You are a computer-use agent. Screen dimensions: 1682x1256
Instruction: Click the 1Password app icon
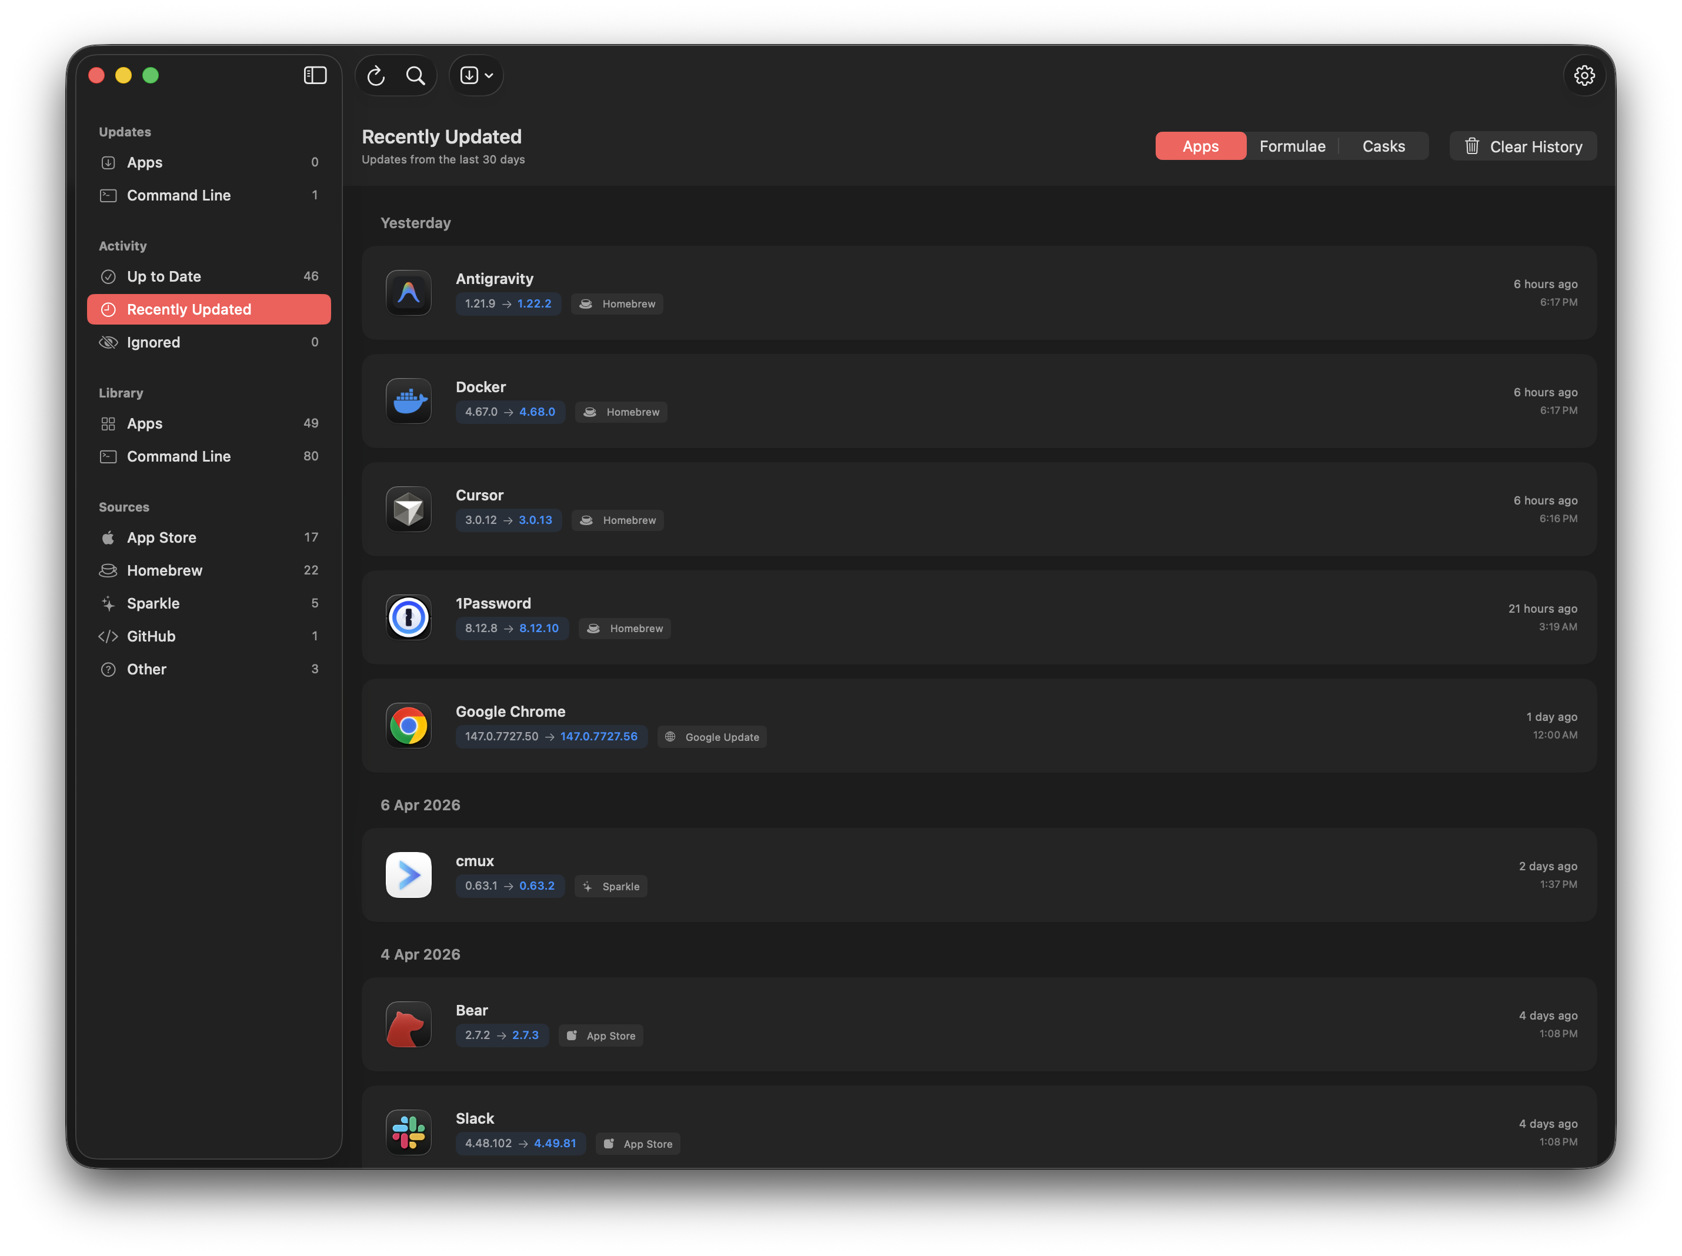pos(408,617)
